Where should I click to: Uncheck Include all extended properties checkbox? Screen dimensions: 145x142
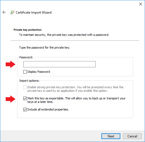point(25,109)
